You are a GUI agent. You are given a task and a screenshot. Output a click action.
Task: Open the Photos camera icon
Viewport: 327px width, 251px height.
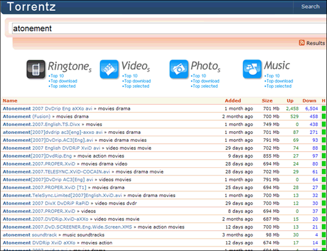[x=179, y=69]
